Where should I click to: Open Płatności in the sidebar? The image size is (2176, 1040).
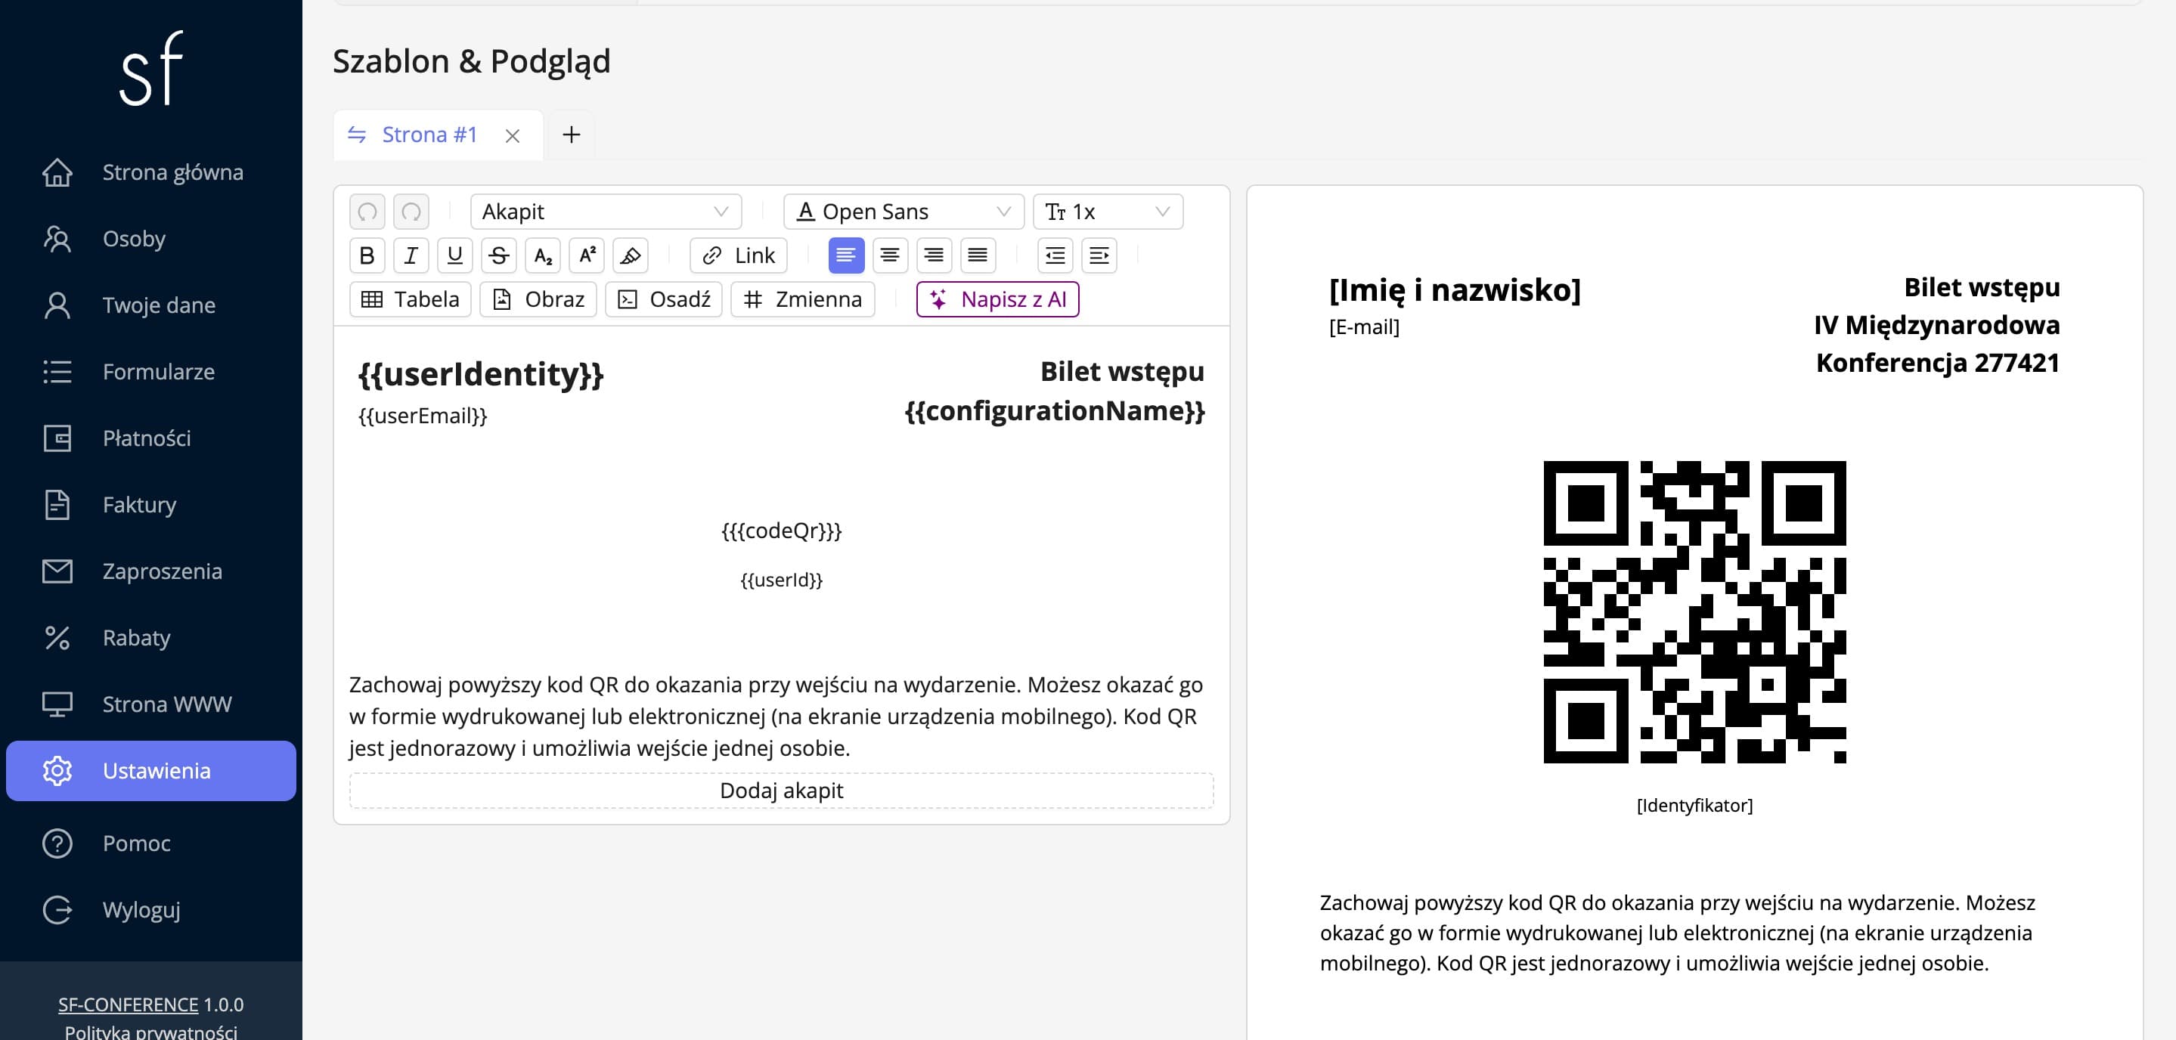[x=151, y=438]
